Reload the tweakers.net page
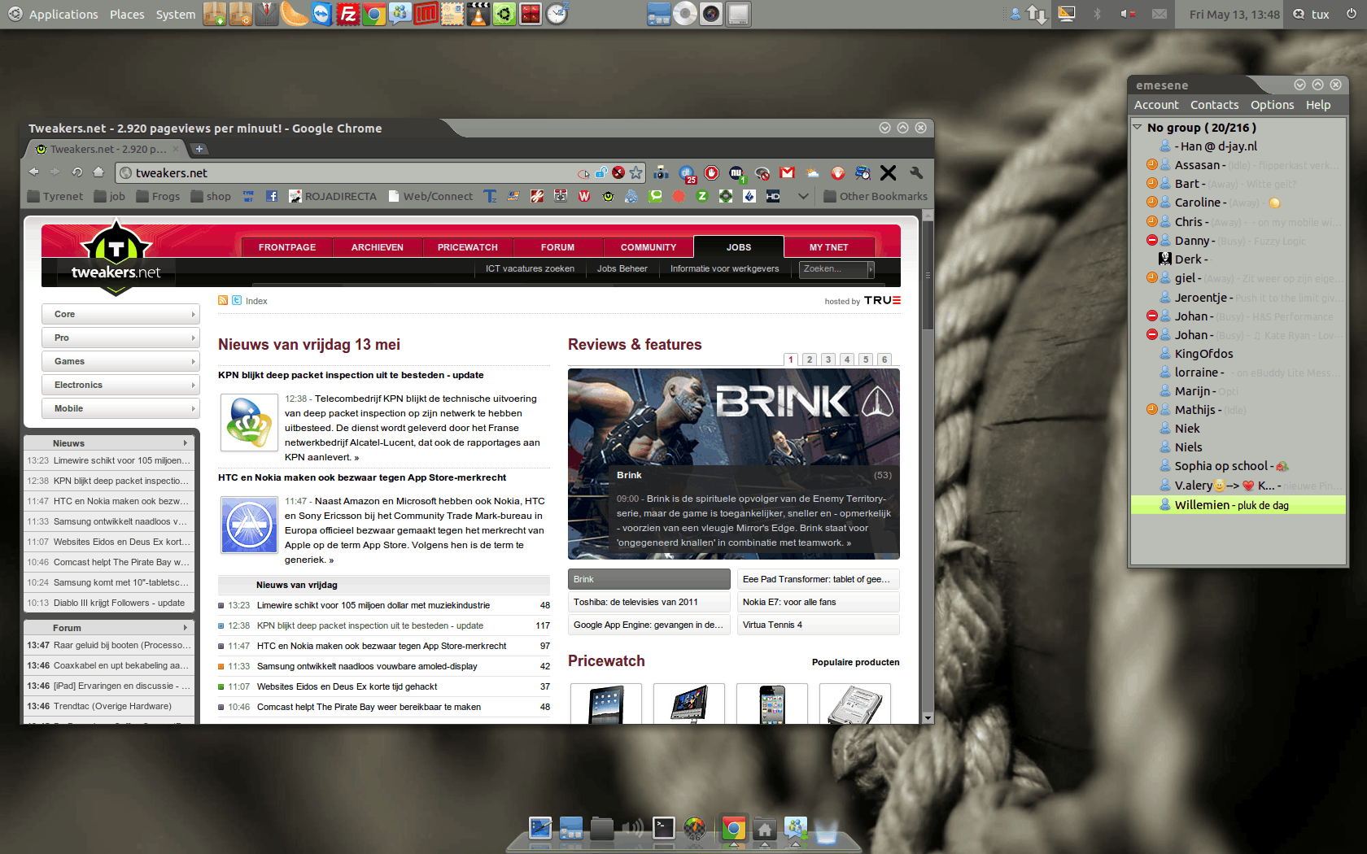Screen dimensions: 1367x854 [76, 172]
